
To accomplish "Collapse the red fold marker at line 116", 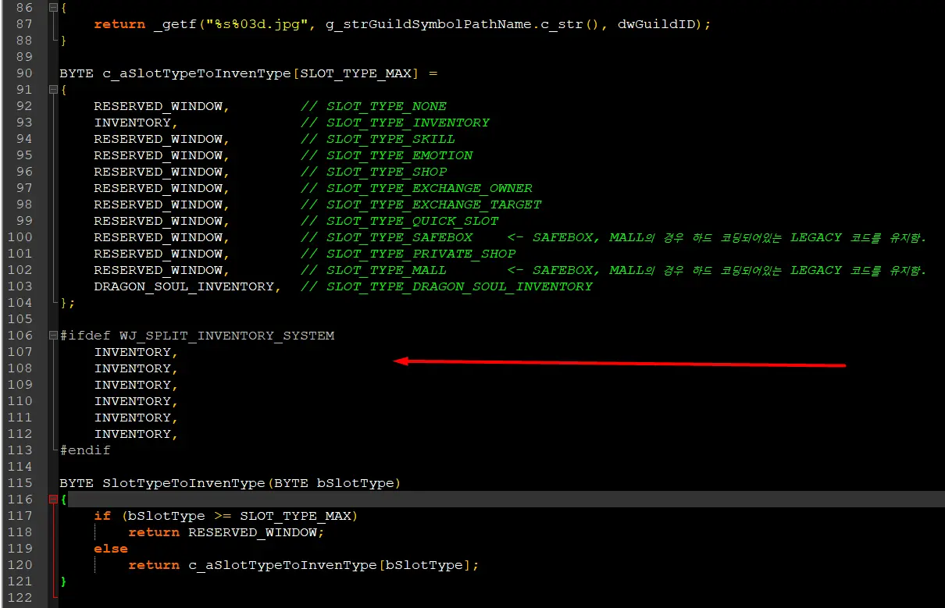I will (x=53, y=500).
